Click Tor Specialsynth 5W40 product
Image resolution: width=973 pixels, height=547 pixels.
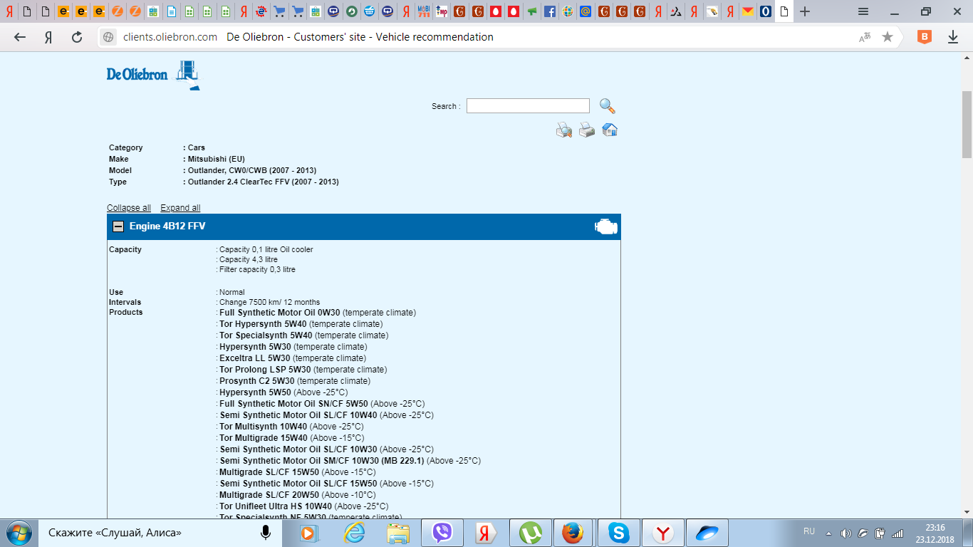266,335
